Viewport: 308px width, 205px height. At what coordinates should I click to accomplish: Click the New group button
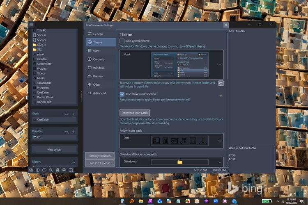[54, 150]
